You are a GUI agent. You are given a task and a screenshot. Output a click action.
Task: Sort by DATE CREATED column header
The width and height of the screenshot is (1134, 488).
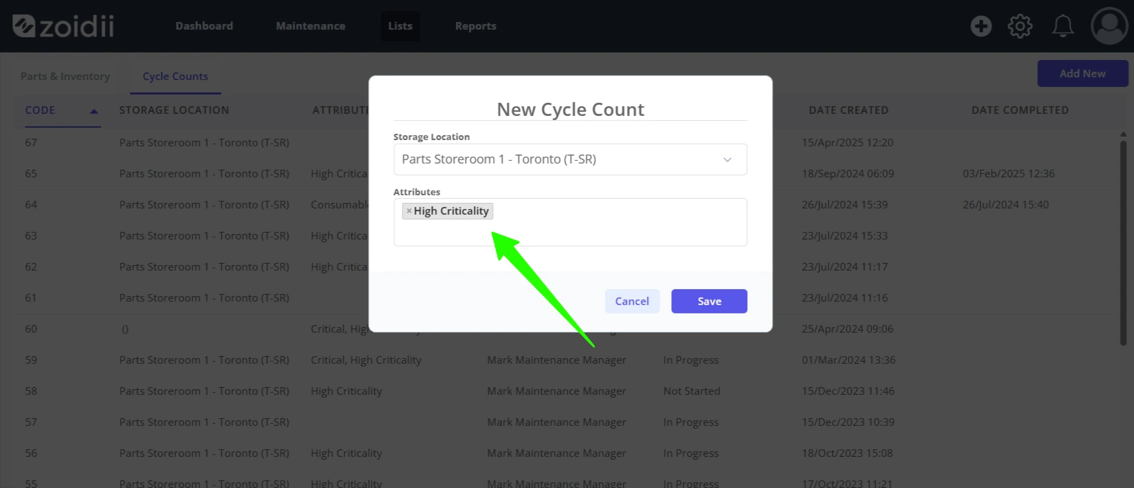(848, 110)
